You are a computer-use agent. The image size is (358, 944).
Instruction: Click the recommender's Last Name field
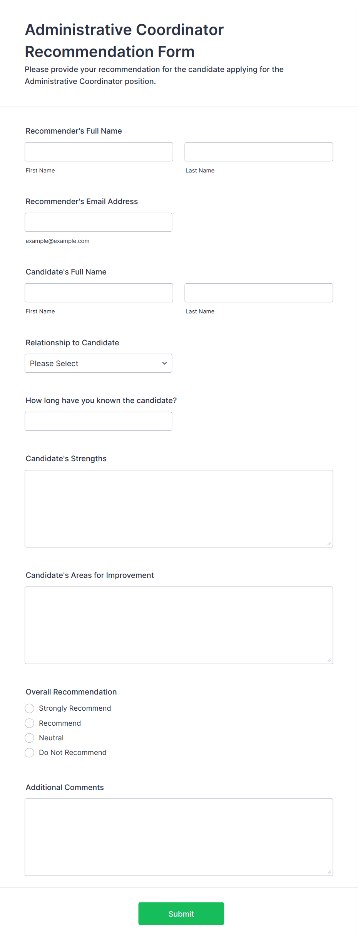coord(259,152)
